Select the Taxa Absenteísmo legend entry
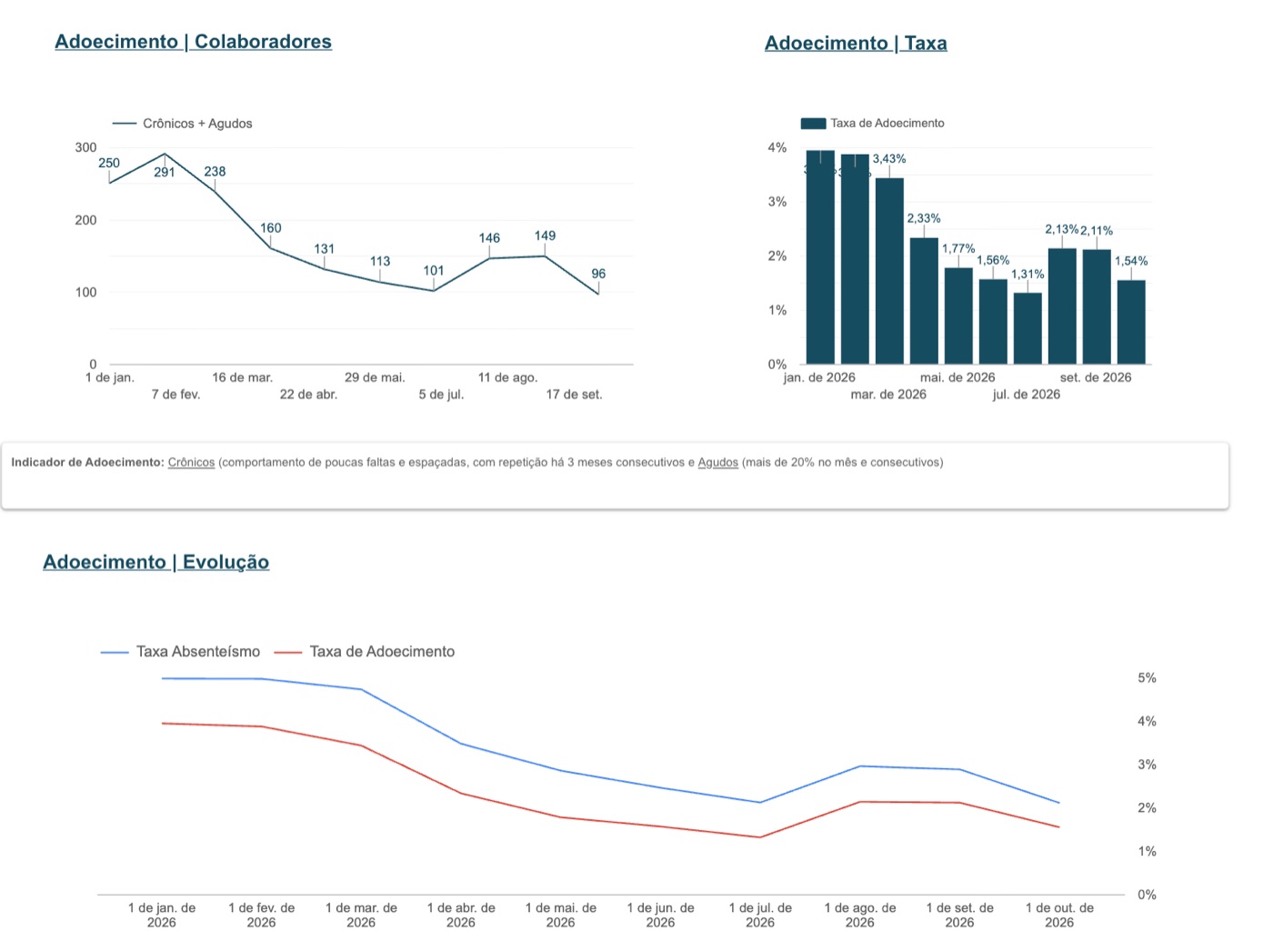 pos(180,652)
